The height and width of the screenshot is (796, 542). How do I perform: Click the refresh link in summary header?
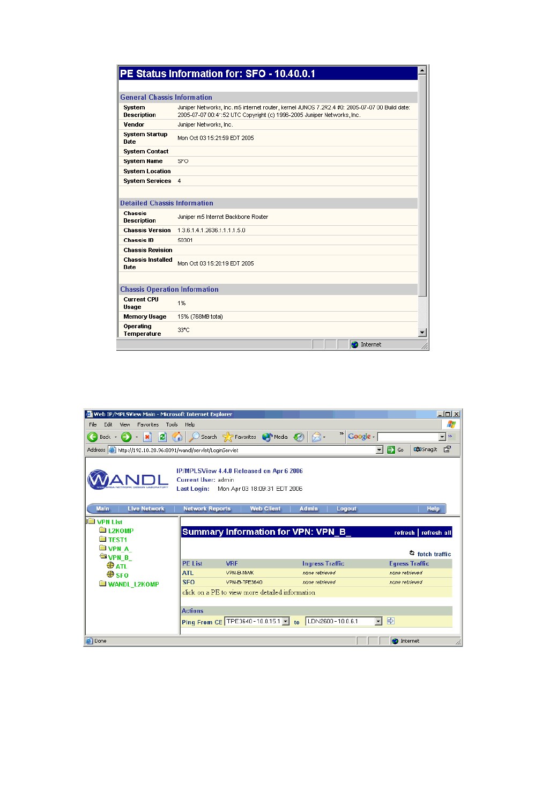pyautogui.click(x=405, y=533)
